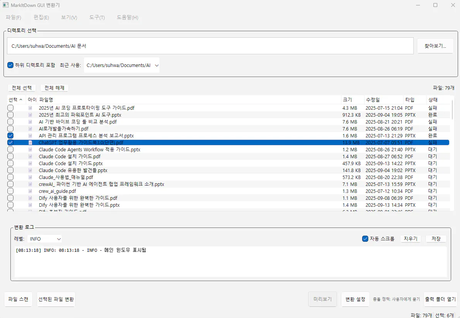Click the 2025-07-12 10:34 date cell
The height and width of the screenshot is (318, 460).
pyautogui.click(x=384, y=191)
